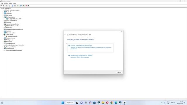This screenshot has height=105, width=187.
Task: Open Microsoft Edge from the taskbar
Action: pyautogui.click(x=116, y=103)
